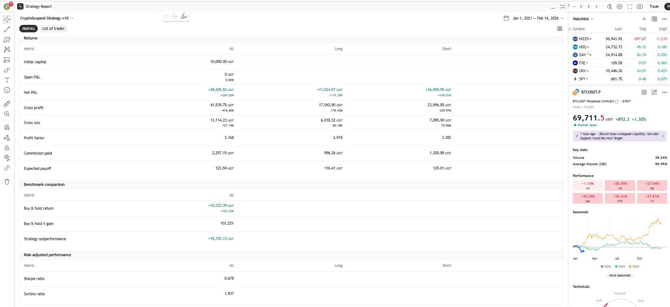670x307 pixels.
Task: Open user profile avatar with notifications
Action: point(7,6)
